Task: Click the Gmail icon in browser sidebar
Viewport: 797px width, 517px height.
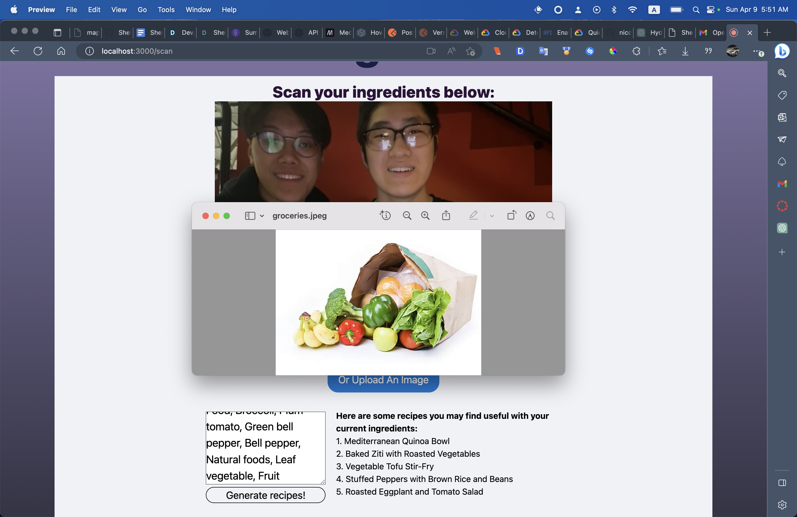Action: click(x=782, y=183)
